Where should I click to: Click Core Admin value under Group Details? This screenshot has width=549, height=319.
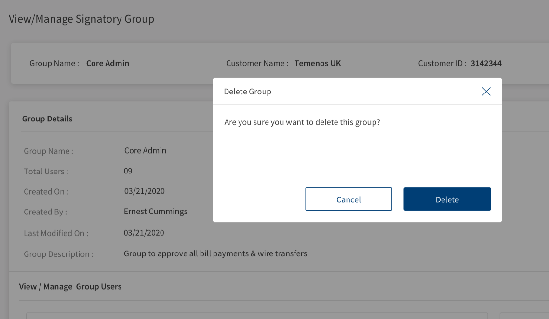145,150
